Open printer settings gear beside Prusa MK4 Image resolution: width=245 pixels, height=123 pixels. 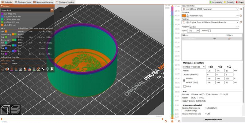point(241,22)
